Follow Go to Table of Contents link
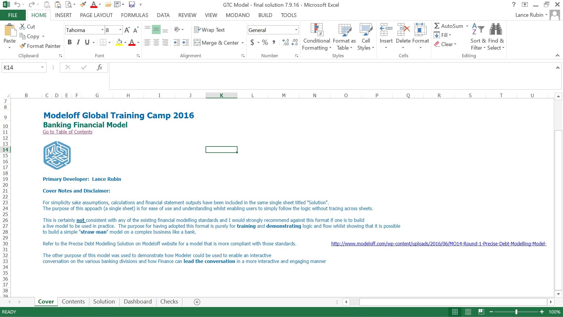 [x=67, y=132]
